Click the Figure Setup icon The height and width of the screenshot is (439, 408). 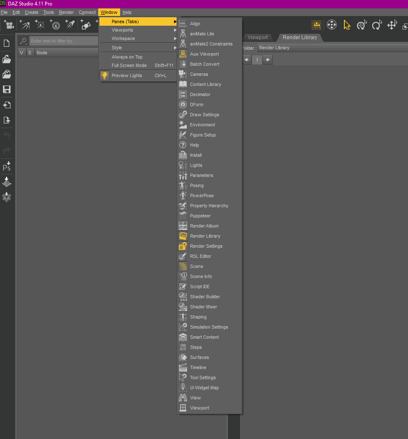point(183,135)
